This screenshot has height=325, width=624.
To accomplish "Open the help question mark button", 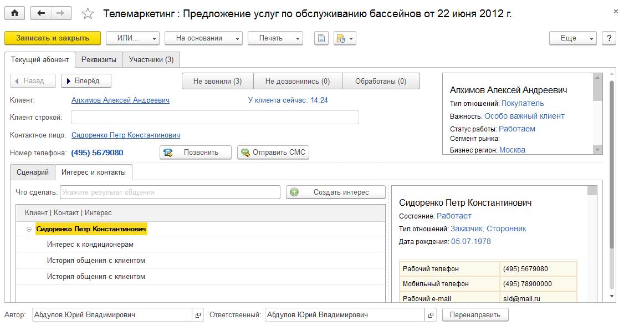I will point(609,38).
